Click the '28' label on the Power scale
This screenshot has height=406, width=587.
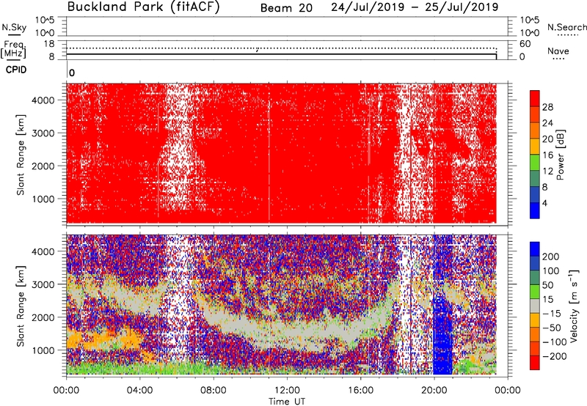(x=547, y=107)
